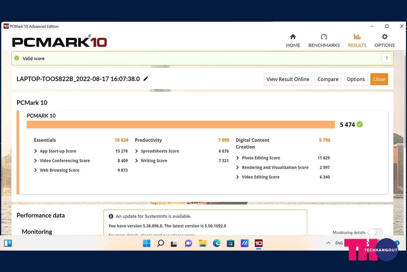Open the valid score help question mark

(387, 58)
